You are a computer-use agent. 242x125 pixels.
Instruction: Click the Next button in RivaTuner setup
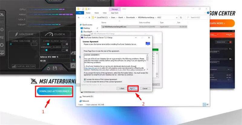(x=133, y=89)
